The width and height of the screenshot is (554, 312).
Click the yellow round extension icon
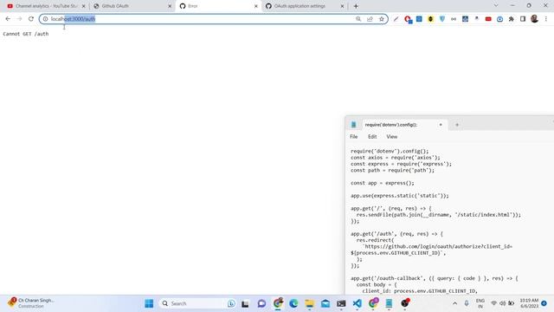[430, 19]
